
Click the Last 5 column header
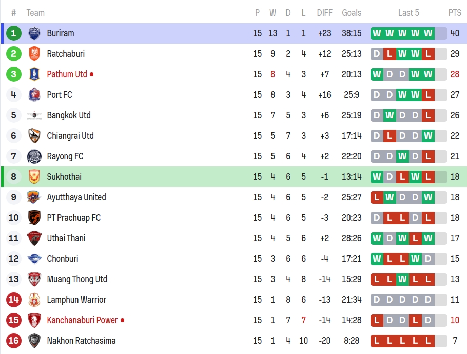[408, 13]
